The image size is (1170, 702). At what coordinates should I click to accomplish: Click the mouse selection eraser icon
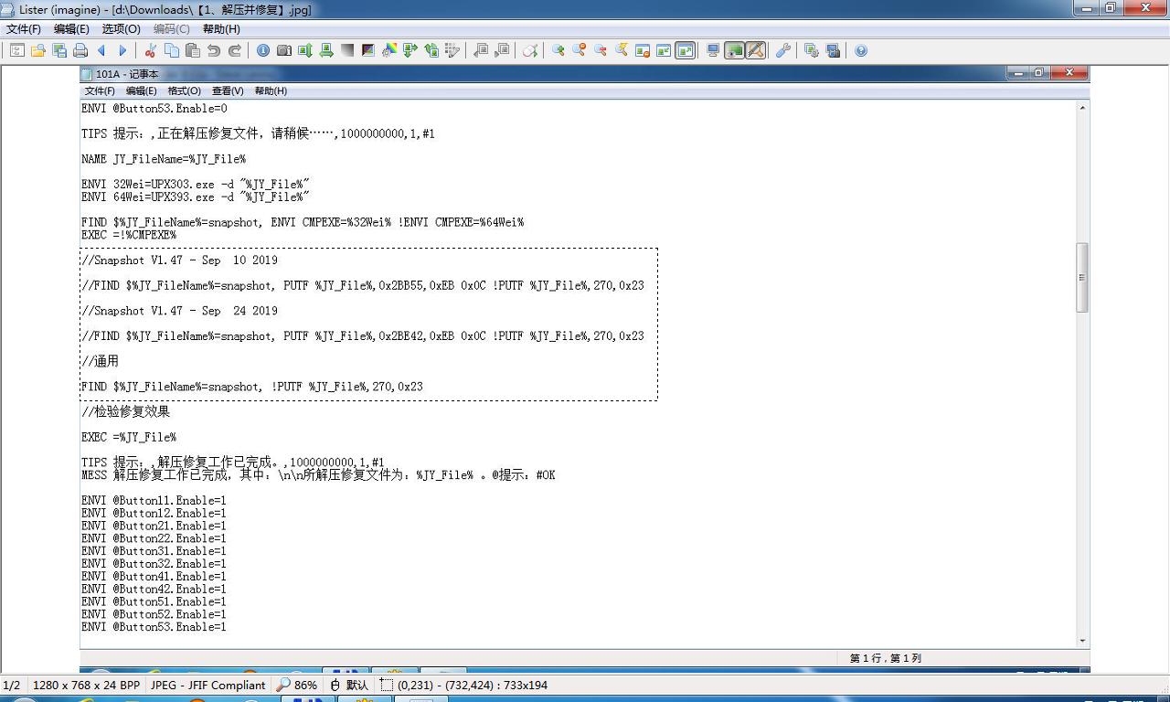pos(529,50)
